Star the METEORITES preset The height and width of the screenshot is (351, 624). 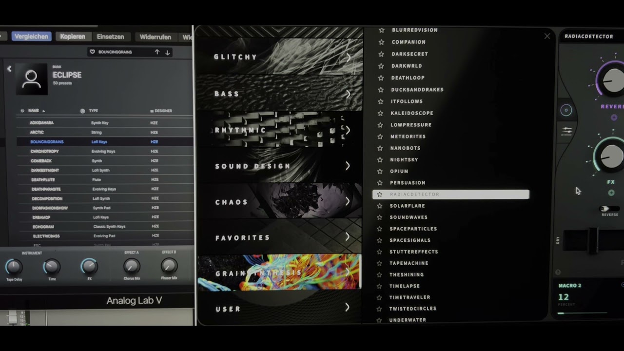click(x=381, y=136)
